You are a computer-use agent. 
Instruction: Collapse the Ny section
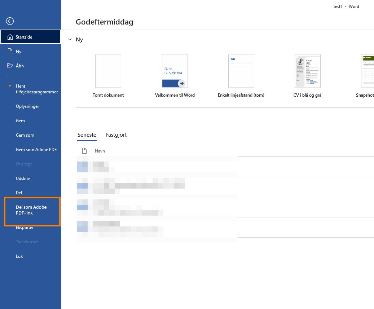point(70,40)
